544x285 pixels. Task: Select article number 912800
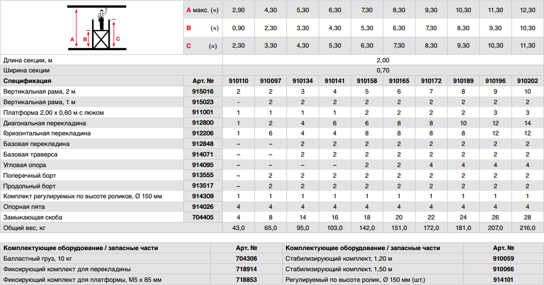(x=203, y=123)
